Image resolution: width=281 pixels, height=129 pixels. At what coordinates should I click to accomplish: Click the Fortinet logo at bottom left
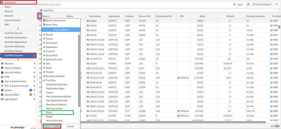[18, 128]
